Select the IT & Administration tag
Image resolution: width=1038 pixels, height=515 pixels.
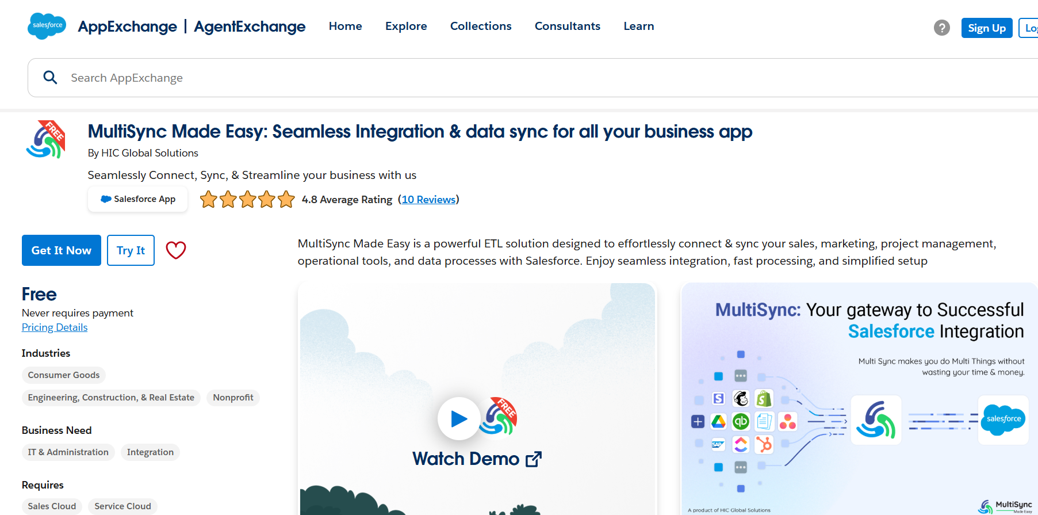click(68, 452)
